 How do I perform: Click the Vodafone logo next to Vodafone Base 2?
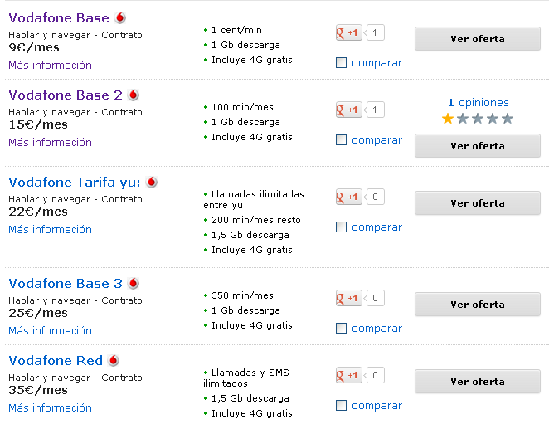click(134, 95)
